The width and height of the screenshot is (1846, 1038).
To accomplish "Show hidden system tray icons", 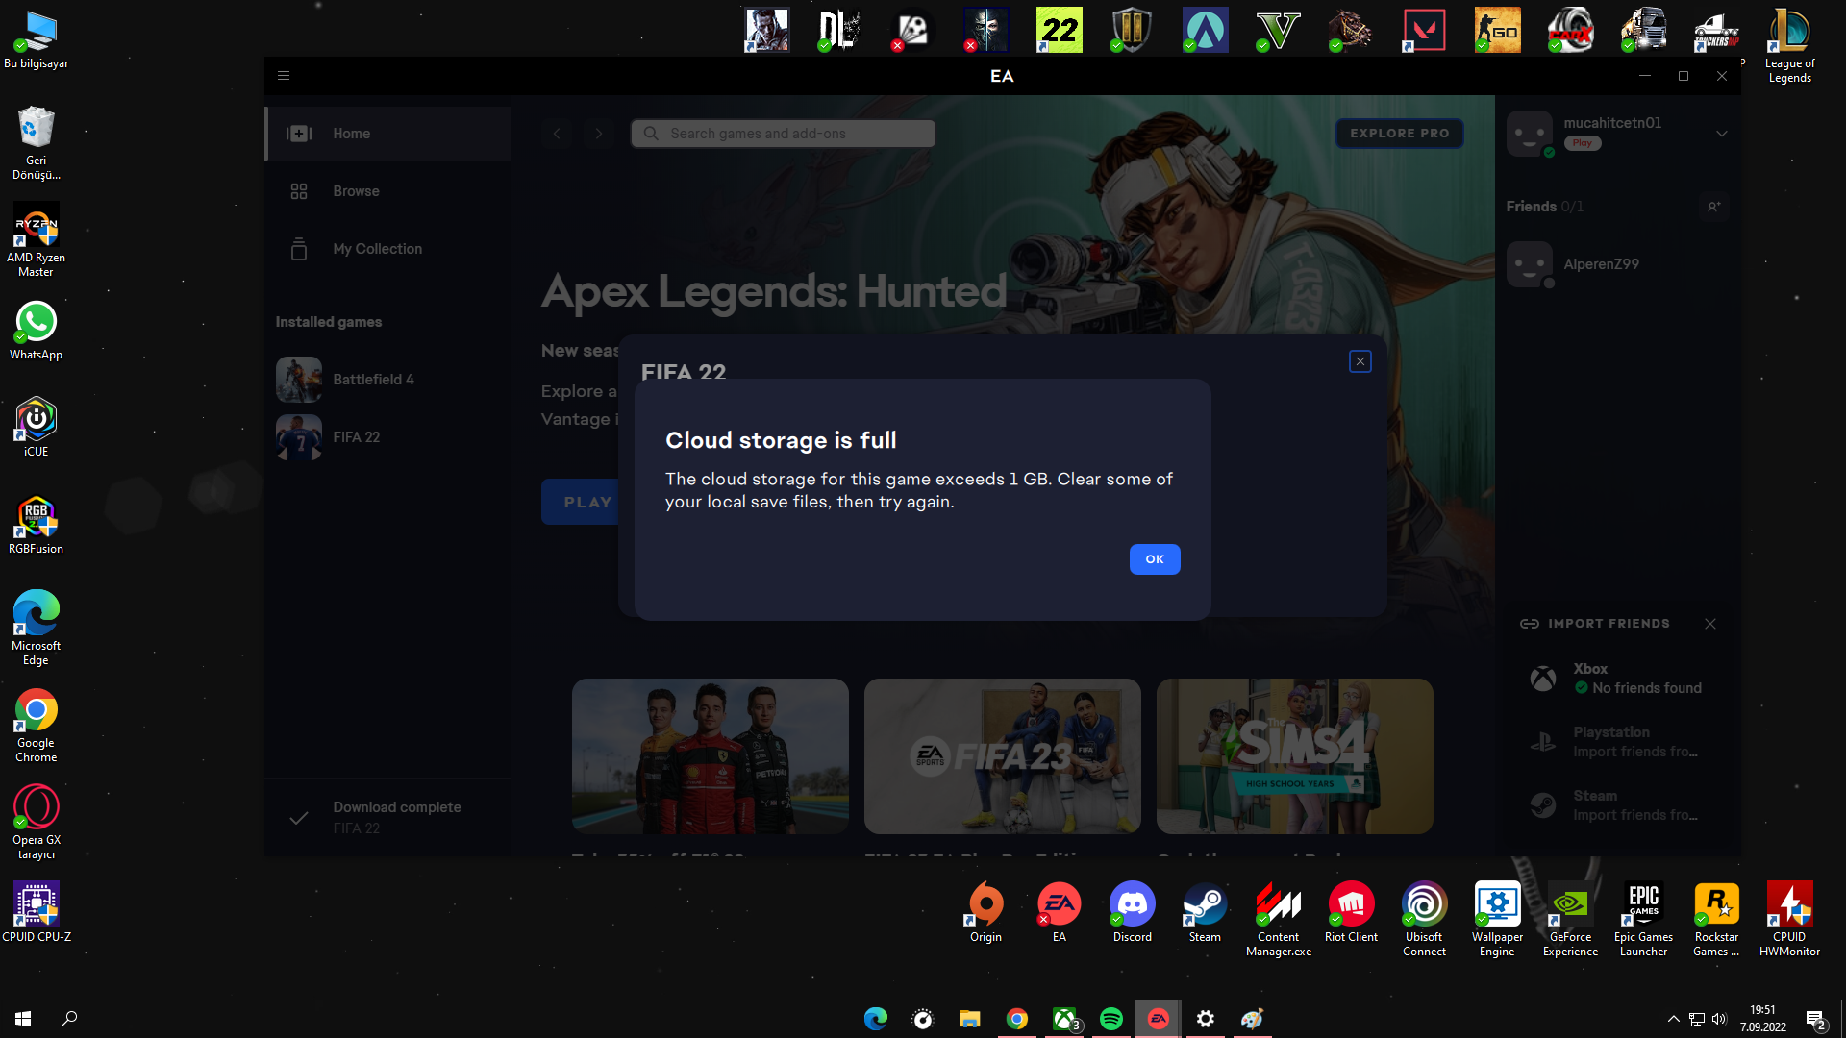I will 1673,1019.
